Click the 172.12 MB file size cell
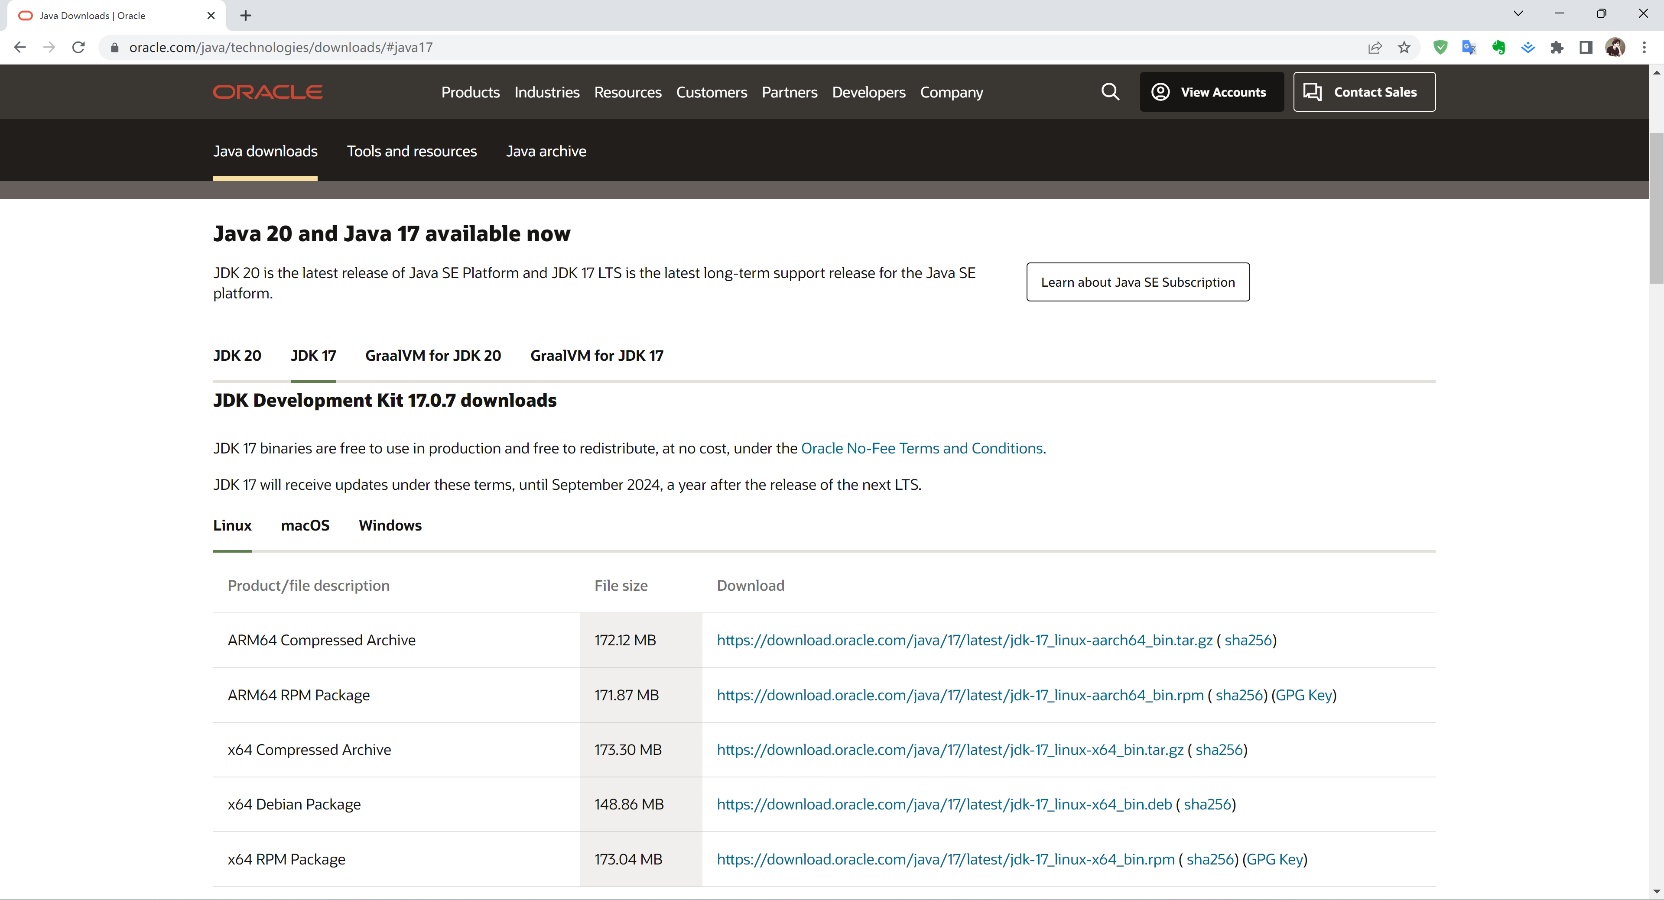This screenshot has height=900, width=1664. pyautogui.click(x=641, y=640)
